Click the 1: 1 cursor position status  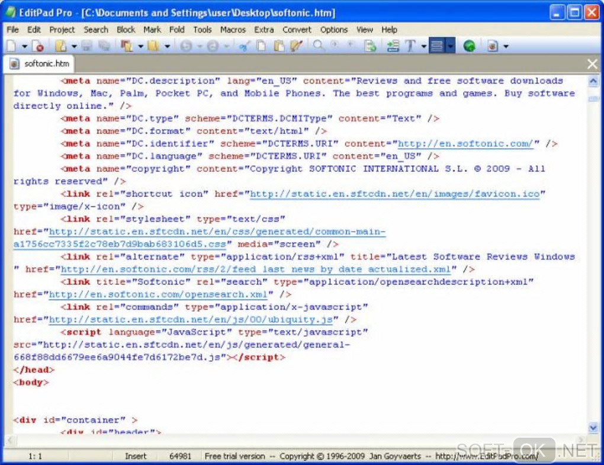(35, 456)
